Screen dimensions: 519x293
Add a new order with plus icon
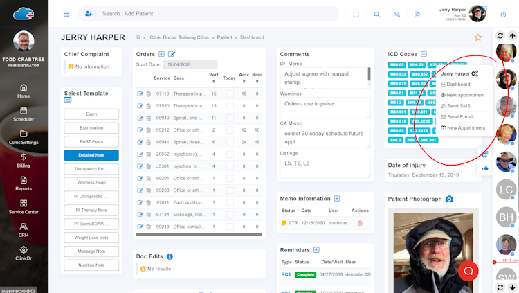161,54
